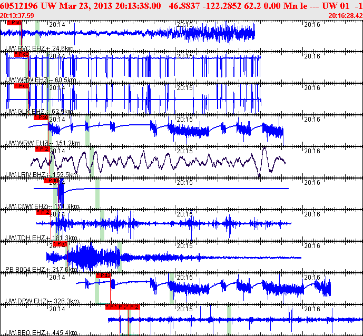Click the Pc0 pick flag on WRW trace
This screenshot has height=336, width=363.
tap(41, 117)
